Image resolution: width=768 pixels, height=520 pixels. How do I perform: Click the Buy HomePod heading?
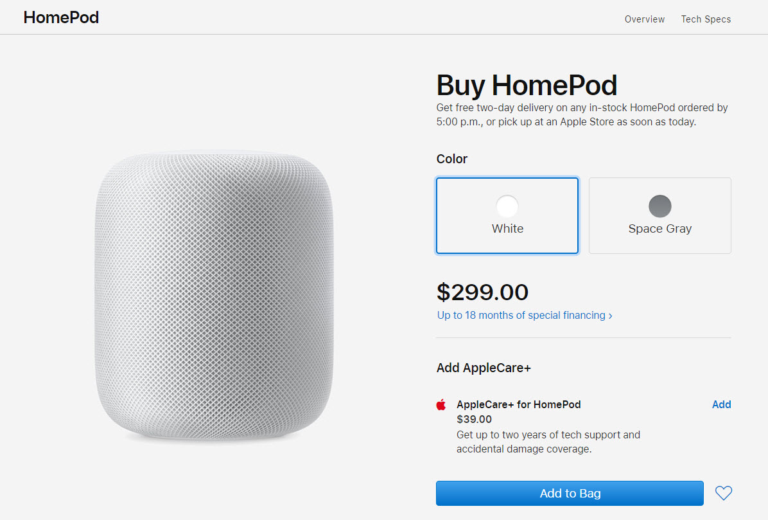pyautogui.click(x=527, y=85)
